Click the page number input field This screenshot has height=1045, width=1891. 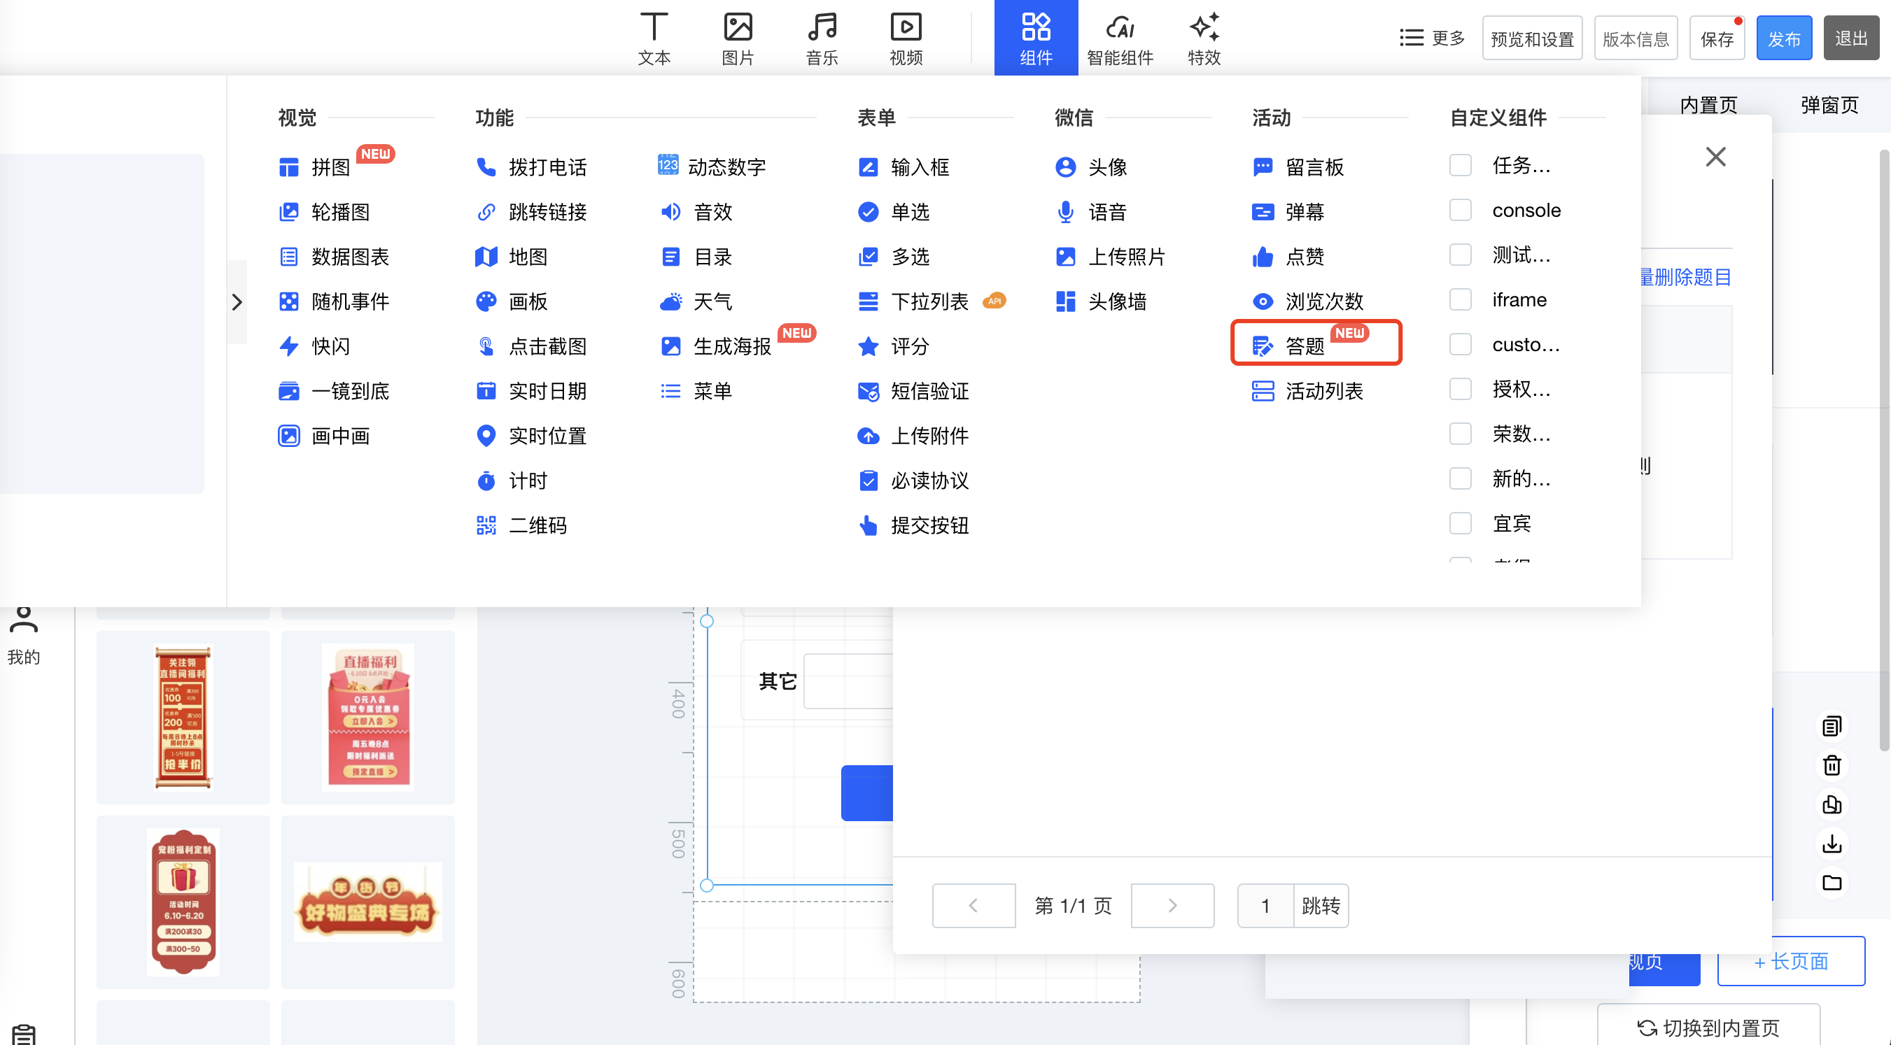[x=1265, y=906]
